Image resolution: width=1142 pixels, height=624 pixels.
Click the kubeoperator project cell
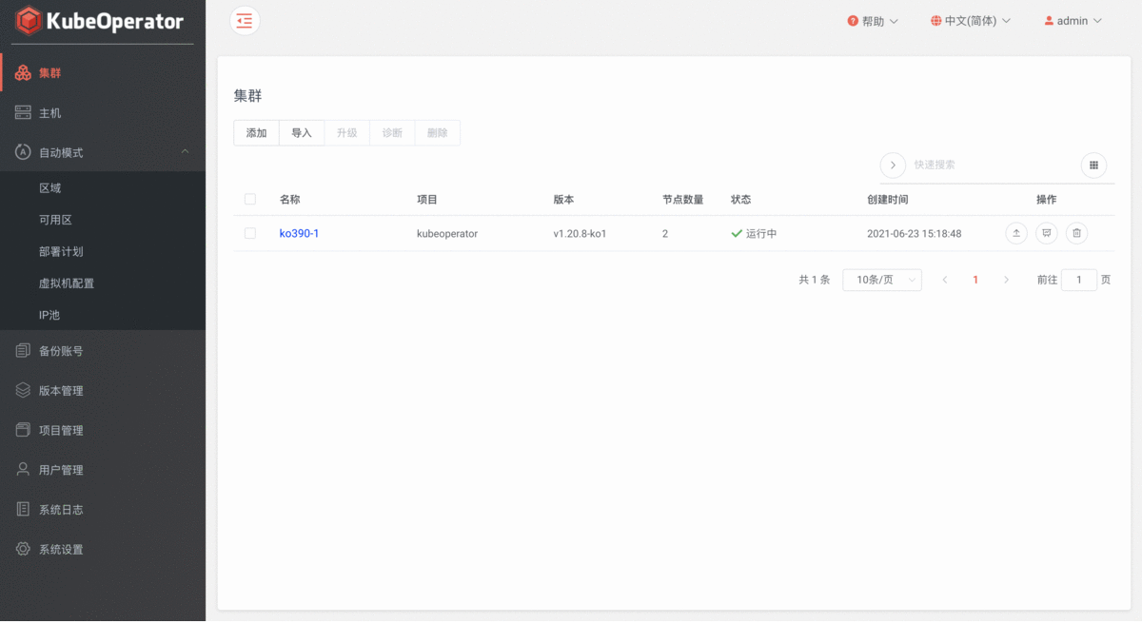[x=447, y=233]
